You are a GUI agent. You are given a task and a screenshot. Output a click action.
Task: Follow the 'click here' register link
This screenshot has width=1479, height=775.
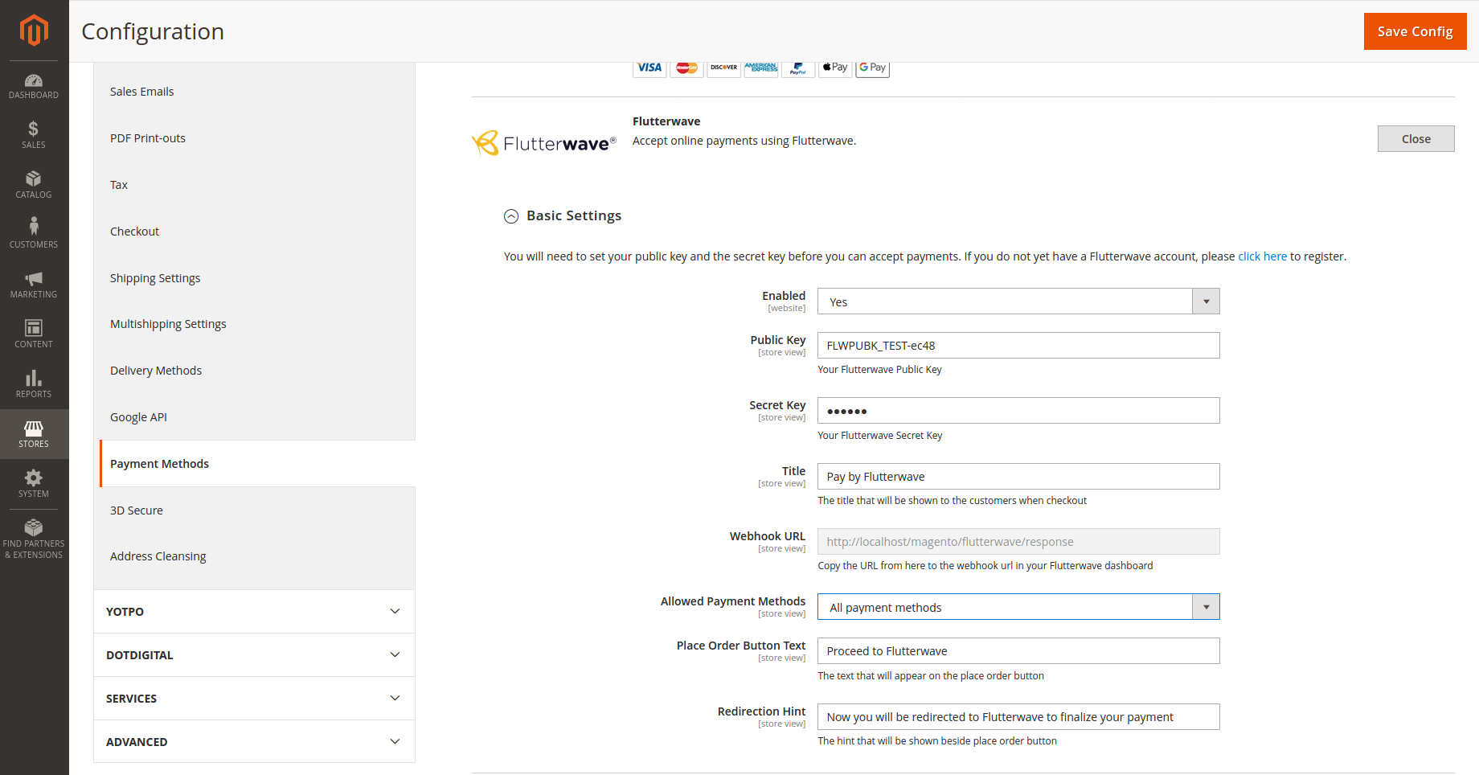(1262, 256)
